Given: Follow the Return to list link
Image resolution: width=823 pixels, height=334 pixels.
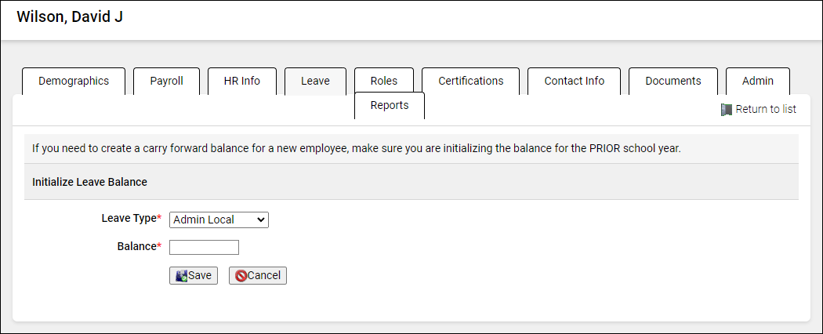Looking at the screenshot, I should pos(765,110).
